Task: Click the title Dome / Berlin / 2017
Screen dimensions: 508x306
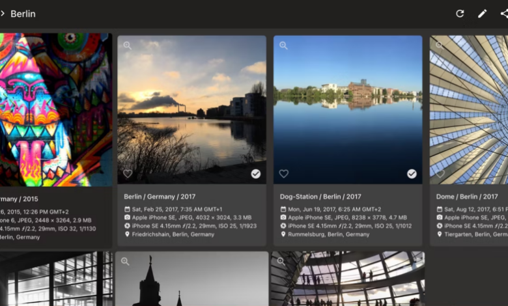Action: [467, 197]
